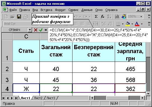Select cell containing Ж

click(26, 88)
